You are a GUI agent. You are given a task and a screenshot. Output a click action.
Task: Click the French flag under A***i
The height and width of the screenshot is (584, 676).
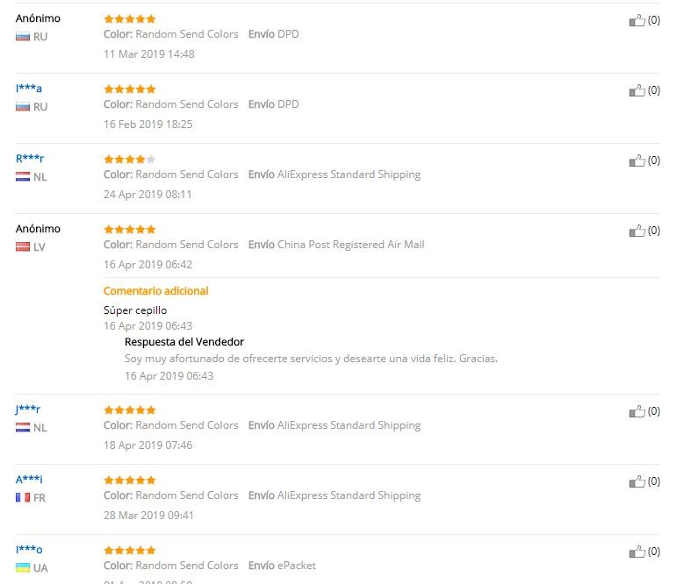(23, 498)
